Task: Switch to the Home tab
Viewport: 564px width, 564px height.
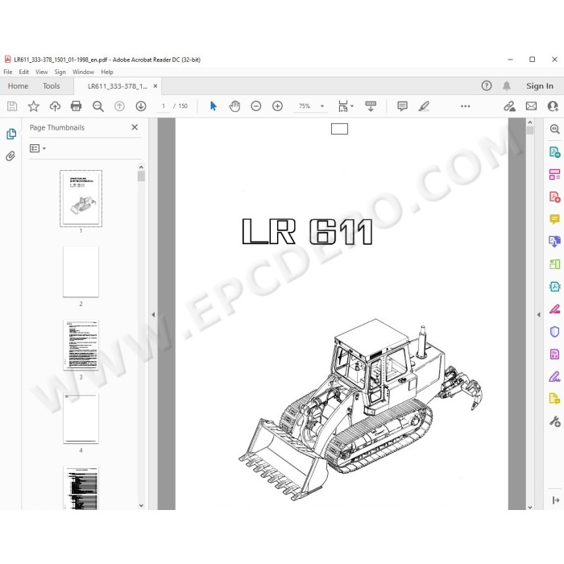Action: [18, 86]
